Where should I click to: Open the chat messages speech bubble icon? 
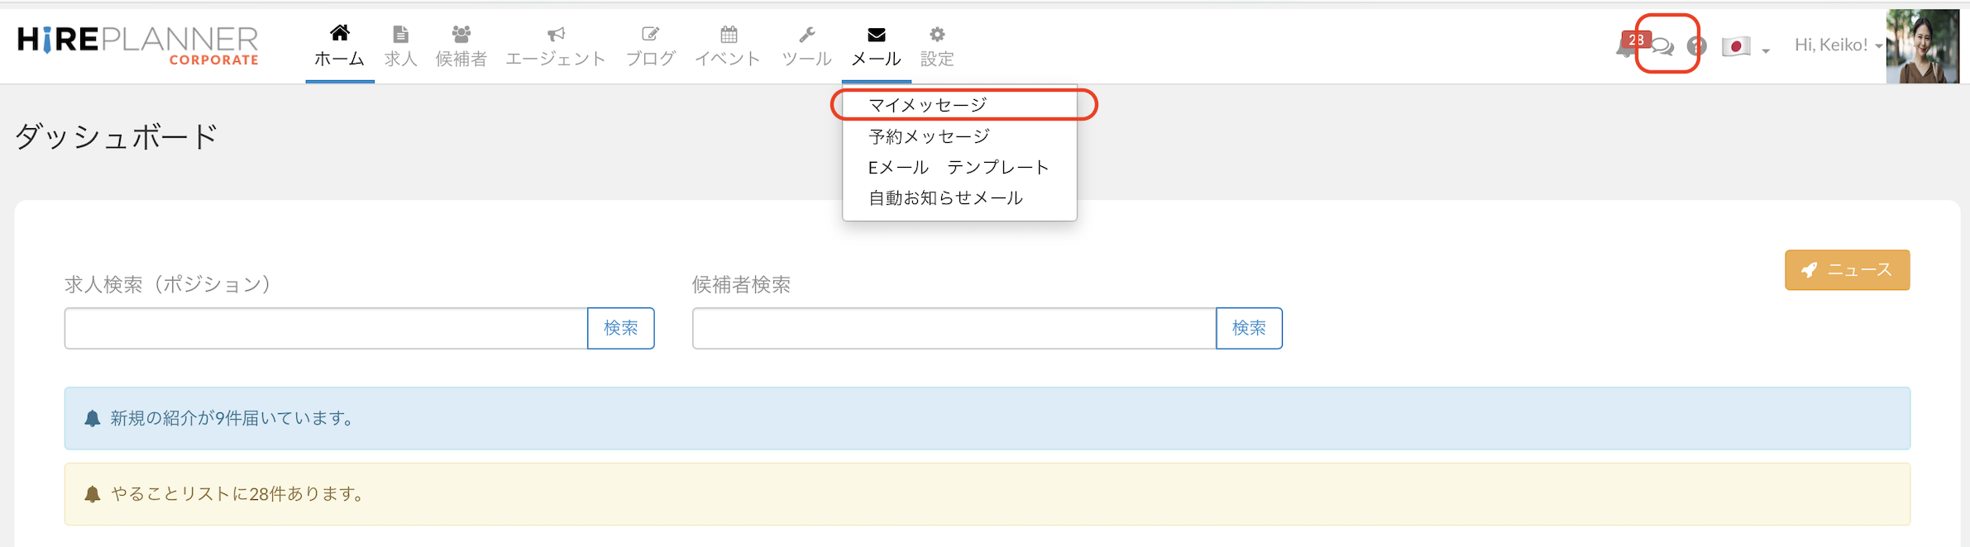(1663, 47)
